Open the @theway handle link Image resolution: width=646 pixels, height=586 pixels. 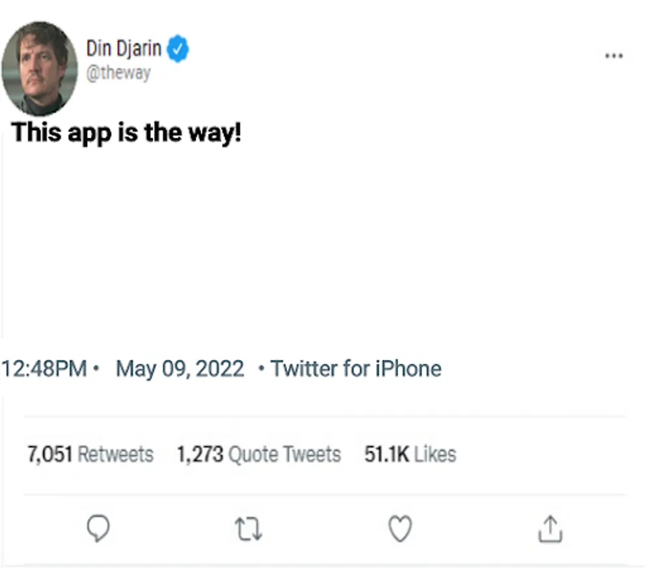(118, 73)
